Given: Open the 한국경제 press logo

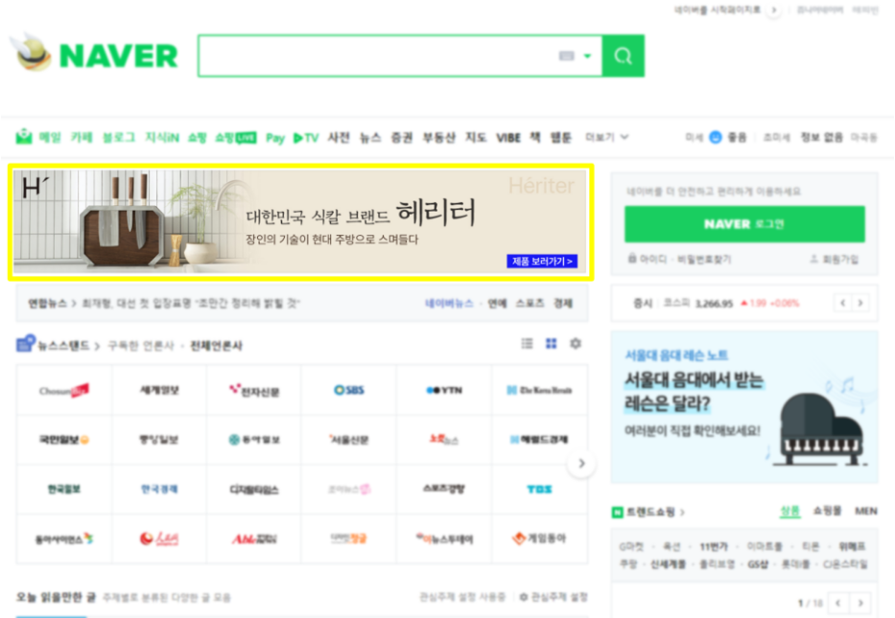Looking at the screenshot, I should (x=159, y=490).
